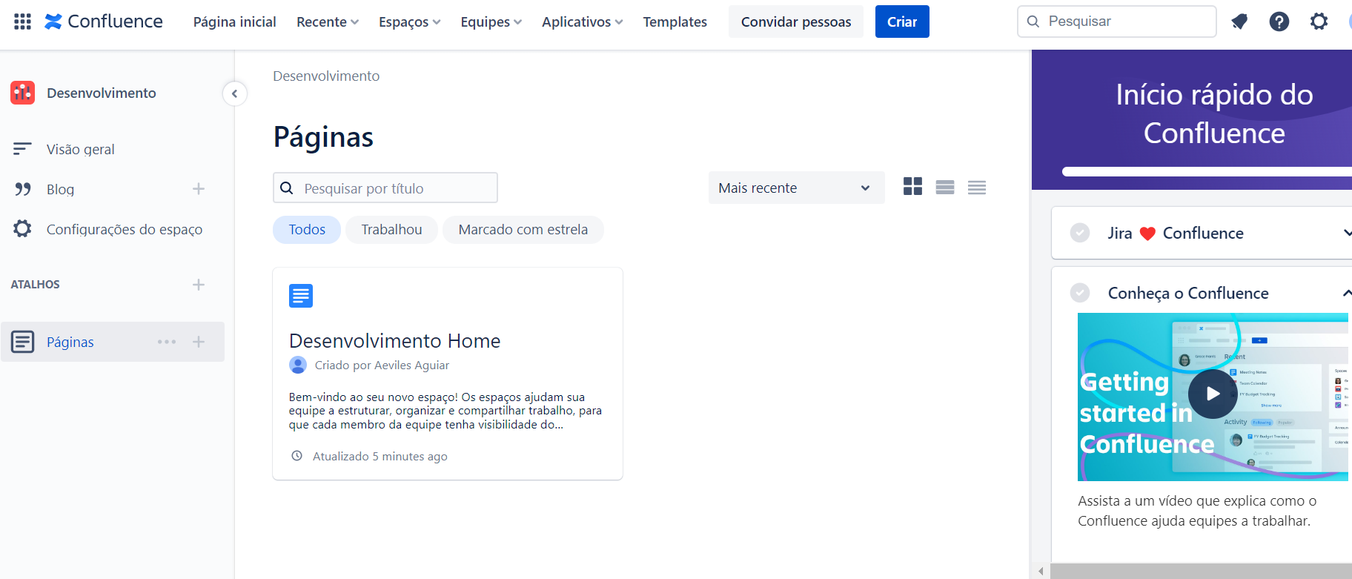Select the Trabalhou filter
This screenshot has height=579, width=1352.
(x=391, y=230)
